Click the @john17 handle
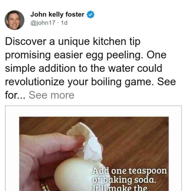The height and width of the screenshot is (191, 191). (x=43, y=23)
